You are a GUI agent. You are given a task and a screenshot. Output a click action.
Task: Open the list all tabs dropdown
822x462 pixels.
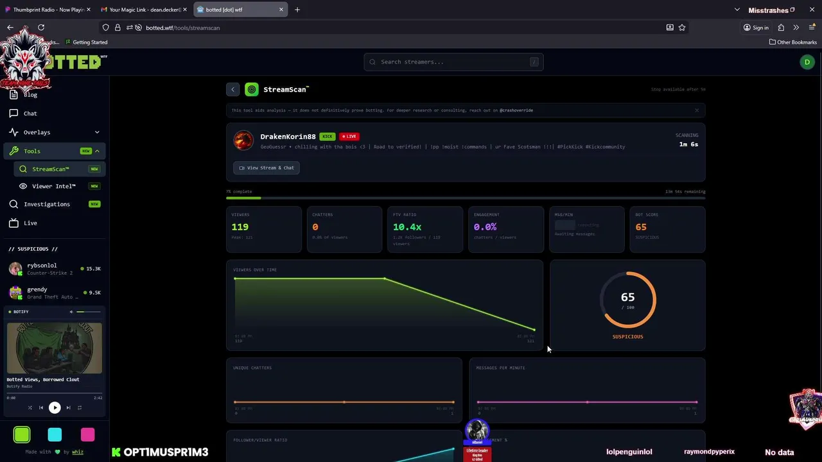[737, 10]
